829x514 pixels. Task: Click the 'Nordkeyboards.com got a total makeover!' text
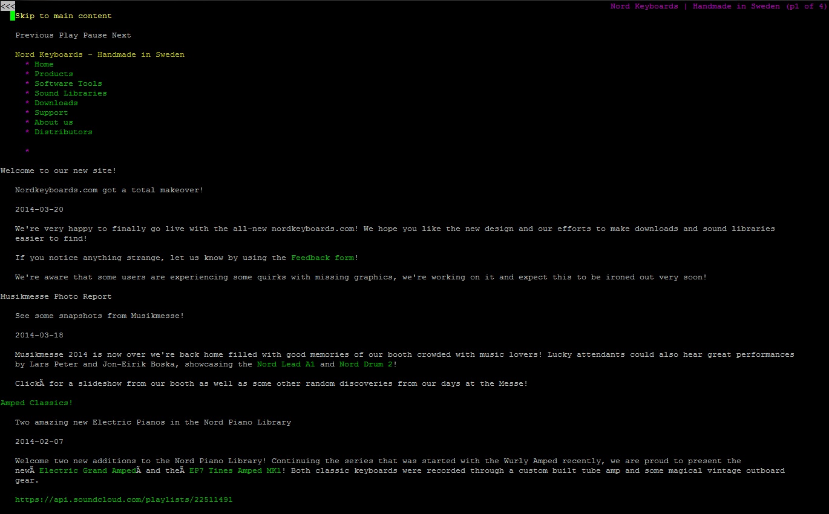pos(110,190)
